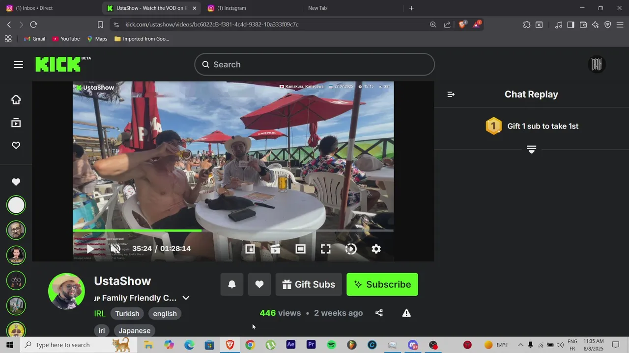
Task: Reload the current page
Action: (x=33, y=25)
